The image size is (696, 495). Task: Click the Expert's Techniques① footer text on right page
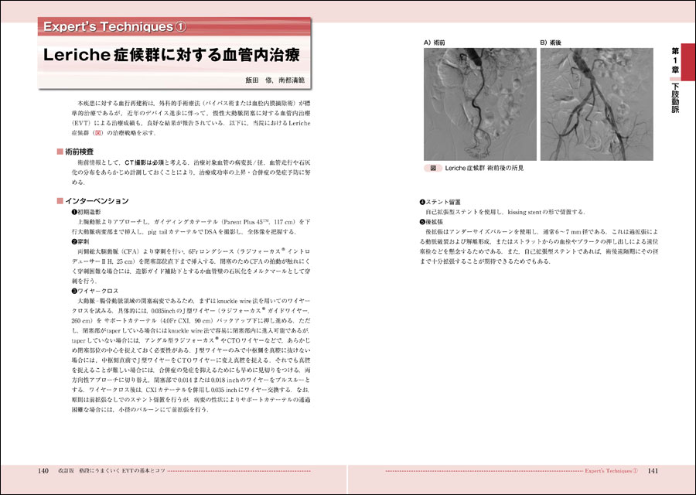pos(611,470)
